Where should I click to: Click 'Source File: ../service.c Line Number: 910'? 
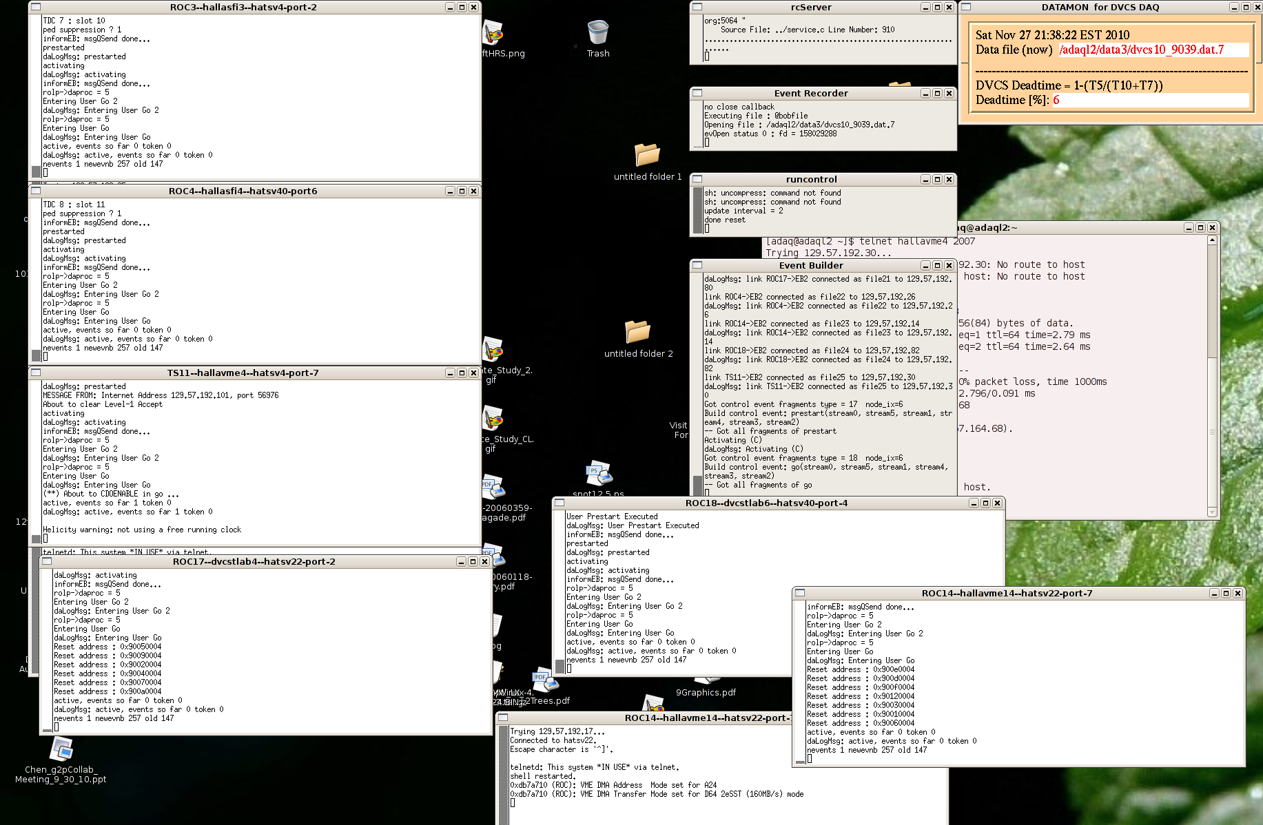click(x=808, y=30)
